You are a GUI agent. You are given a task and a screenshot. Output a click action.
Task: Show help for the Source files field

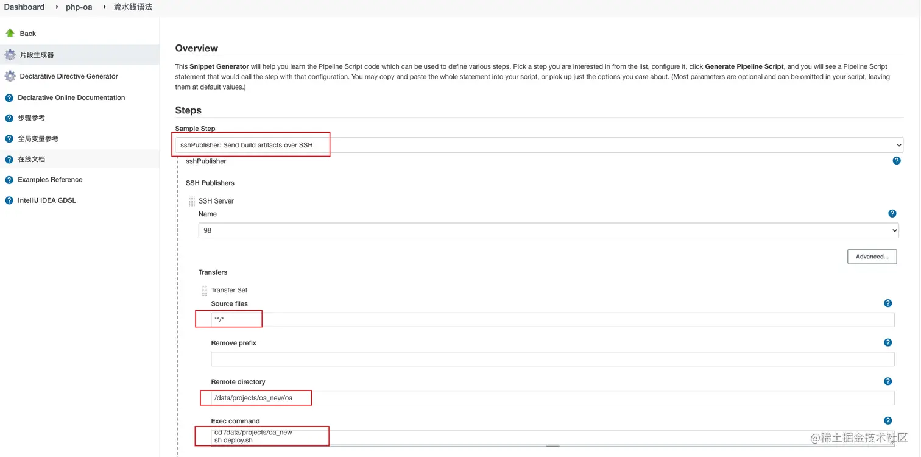888,303
